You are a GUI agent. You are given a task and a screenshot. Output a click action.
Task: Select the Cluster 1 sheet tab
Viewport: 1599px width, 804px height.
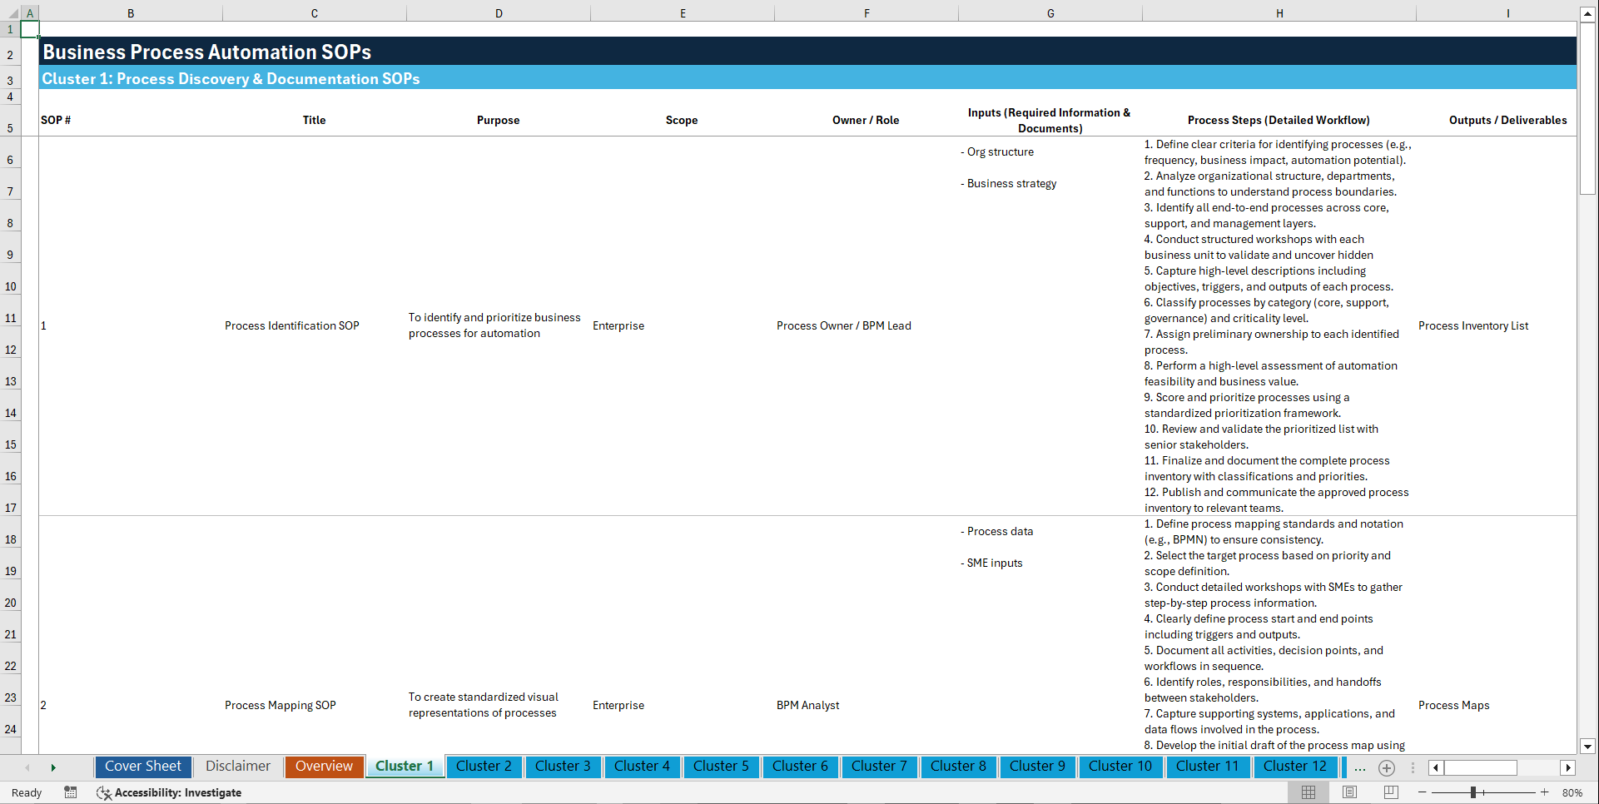(405, 767)
